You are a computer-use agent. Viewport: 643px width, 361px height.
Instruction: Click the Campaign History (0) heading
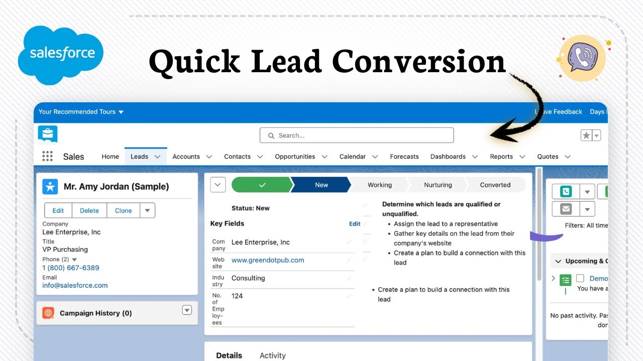[x=96, y=313]
